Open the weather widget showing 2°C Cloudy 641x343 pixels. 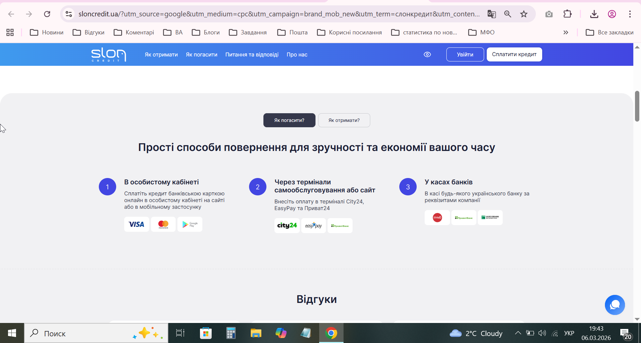pos(476,333)
